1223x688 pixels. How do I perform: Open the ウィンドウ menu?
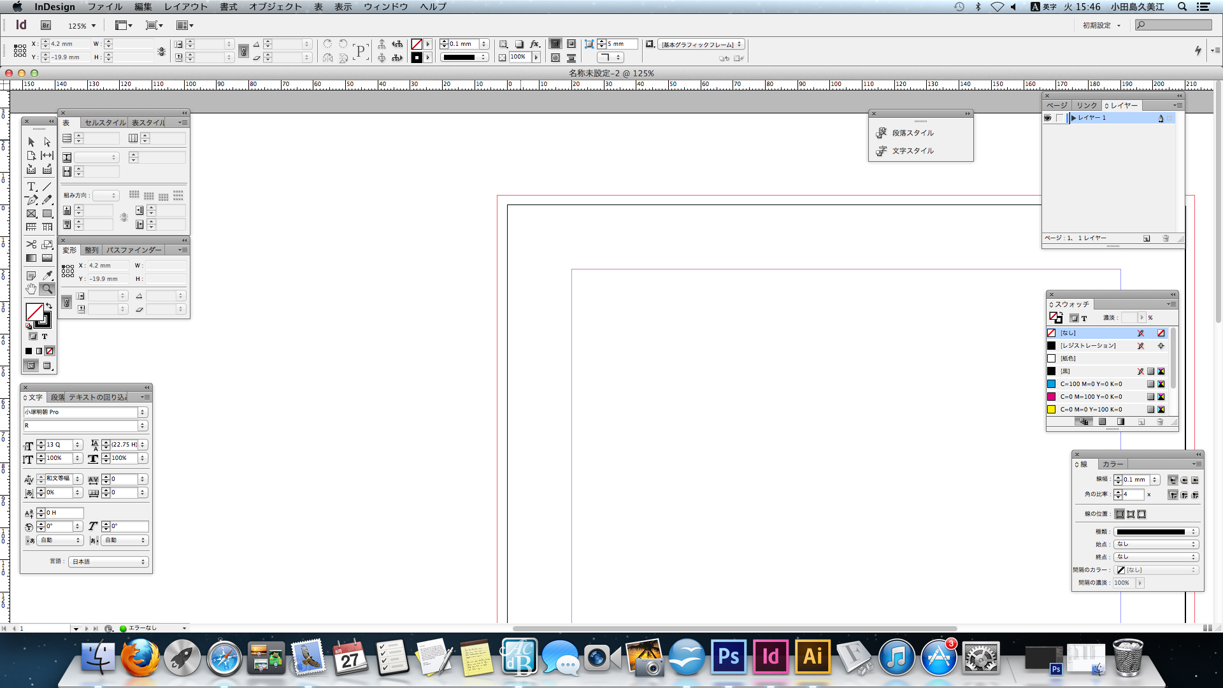(x=385, y=7)
